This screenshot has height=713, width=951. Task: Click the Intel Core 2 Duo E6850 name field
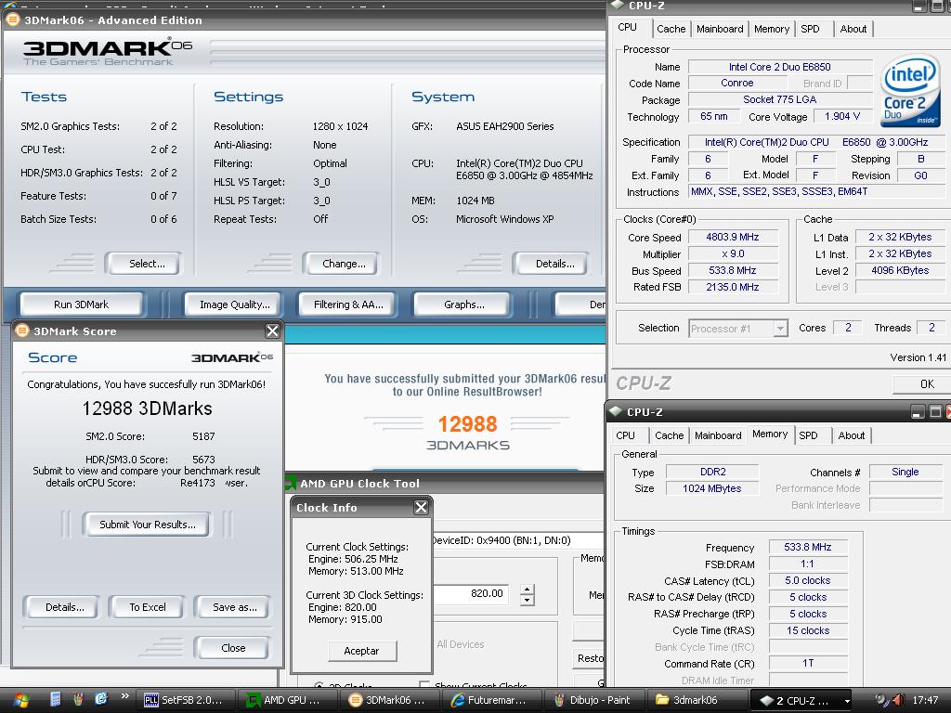(x=779, y=67)
